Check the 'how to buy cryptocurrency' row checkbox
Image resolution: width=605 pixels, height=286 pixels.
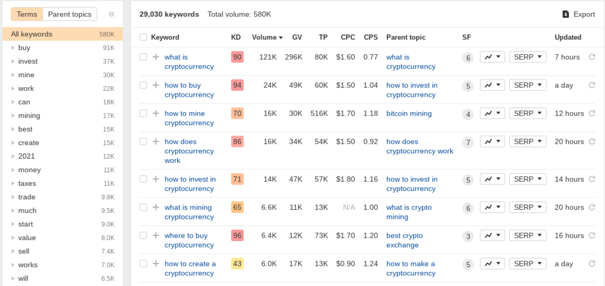coord(143,85)
